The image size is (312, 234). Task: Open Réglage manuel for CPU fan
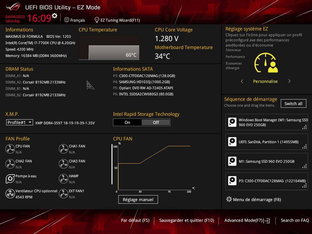[x=138, y=199]
